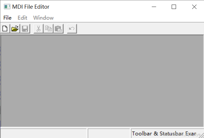Screen dimensions: 204x138
Task: Open the system menu via the title bar app icon
Action: (x=7, y=7)
